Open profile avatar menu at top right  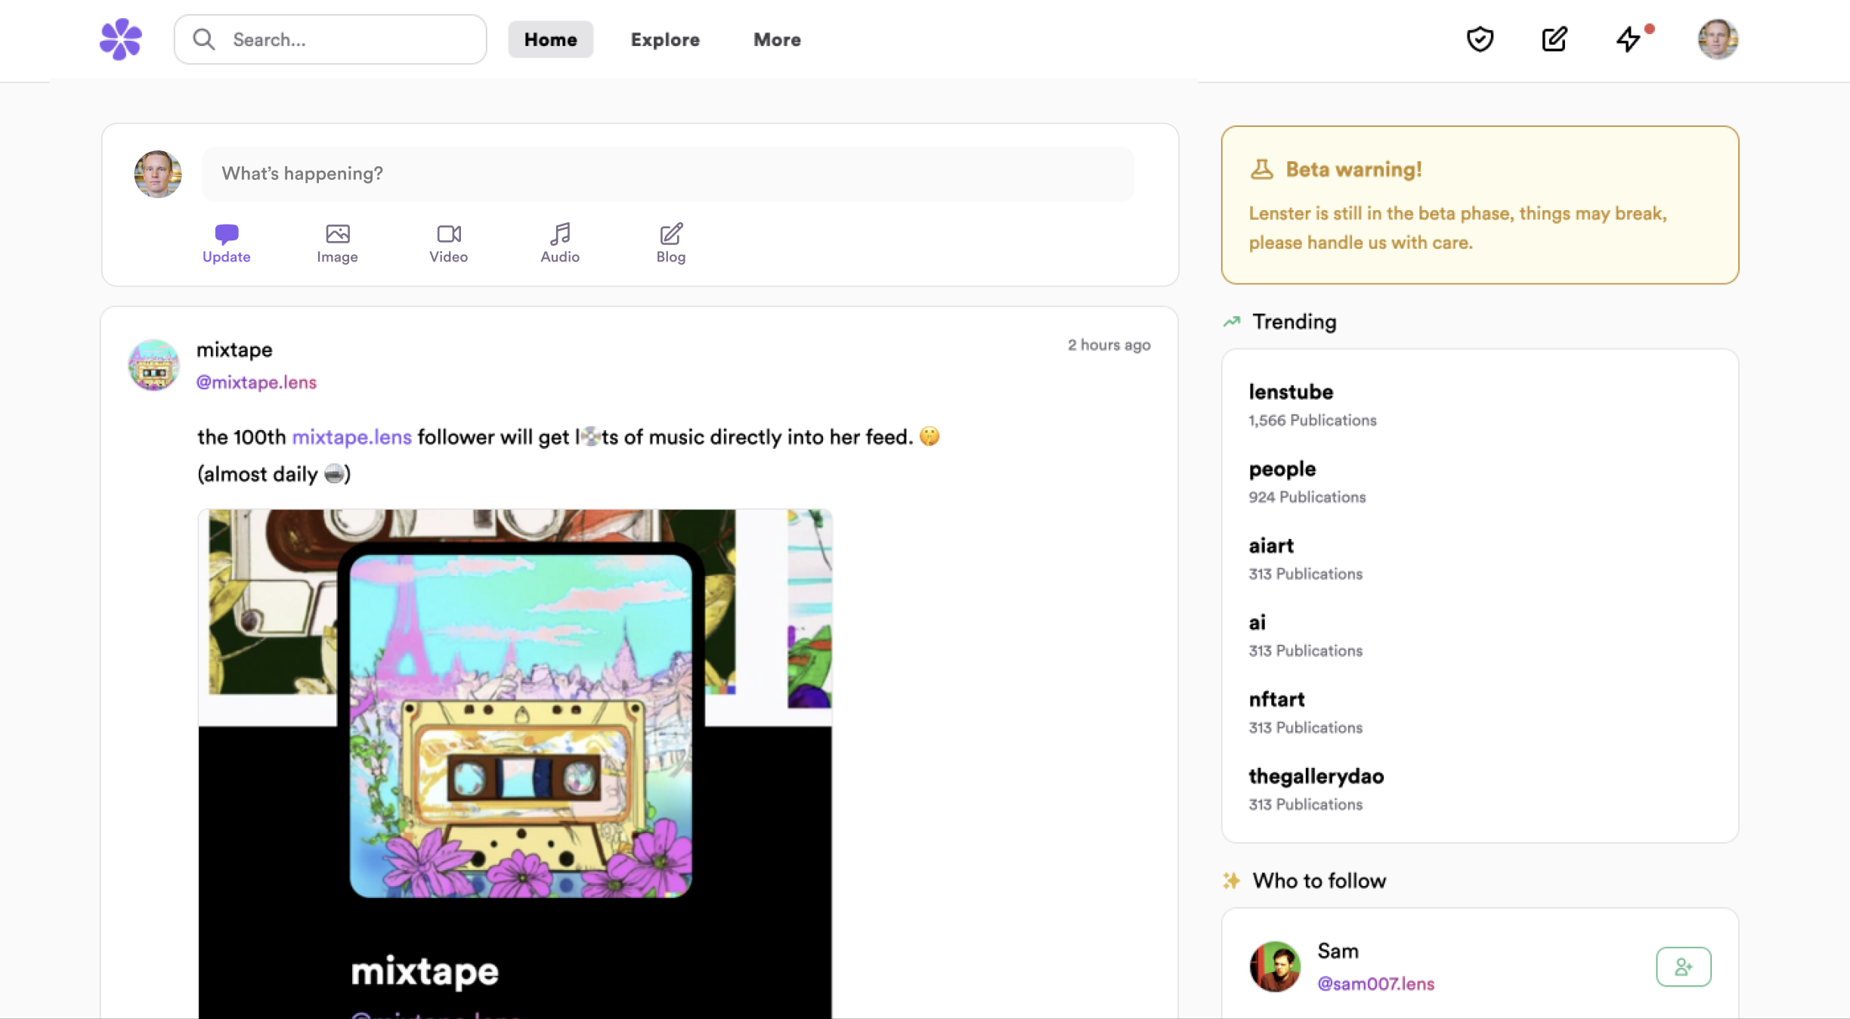1717,39
